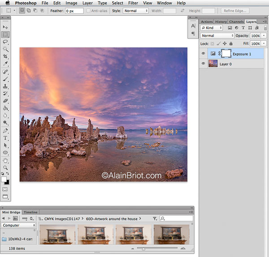The height and width of the screenshot is (257, 269).
Task: Activate the Zoom tool in toolbar
Action: (x=5, y=167)
